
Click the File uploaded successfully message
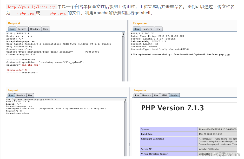tap(180, 54)
